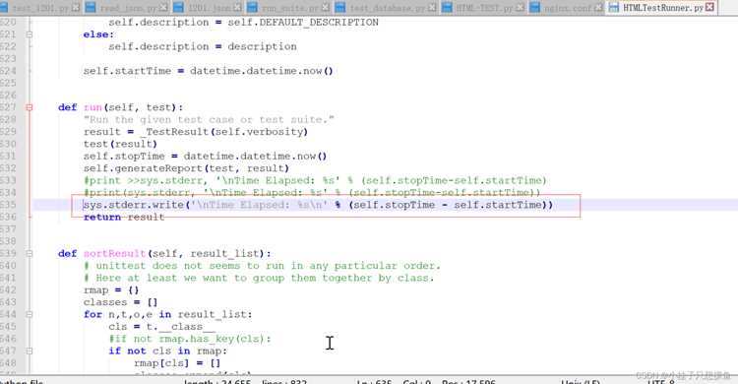Click the self.startTime = datetime.datetime.now() line
738x384 pixels.
point(208,71)
